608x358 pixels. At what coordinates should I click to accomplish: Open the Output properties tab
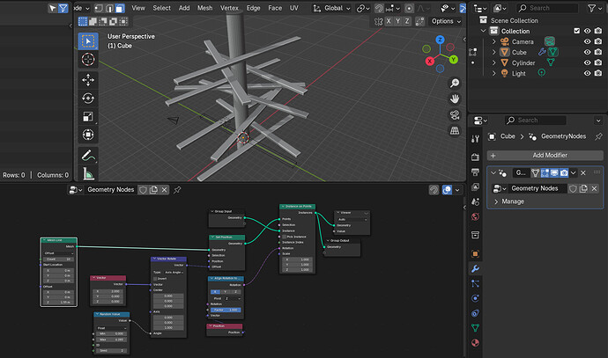point(476,172)
